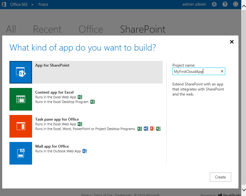
Task: Click the Napa breadcrumb link
Action: (43, 4)
